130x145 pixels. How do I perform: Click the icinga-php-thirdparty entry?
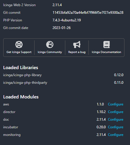point(25,83)
